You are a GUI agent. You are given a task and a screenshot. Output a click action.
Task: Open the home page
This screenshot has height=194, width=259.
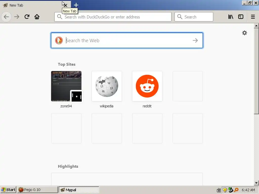[37, 17]
